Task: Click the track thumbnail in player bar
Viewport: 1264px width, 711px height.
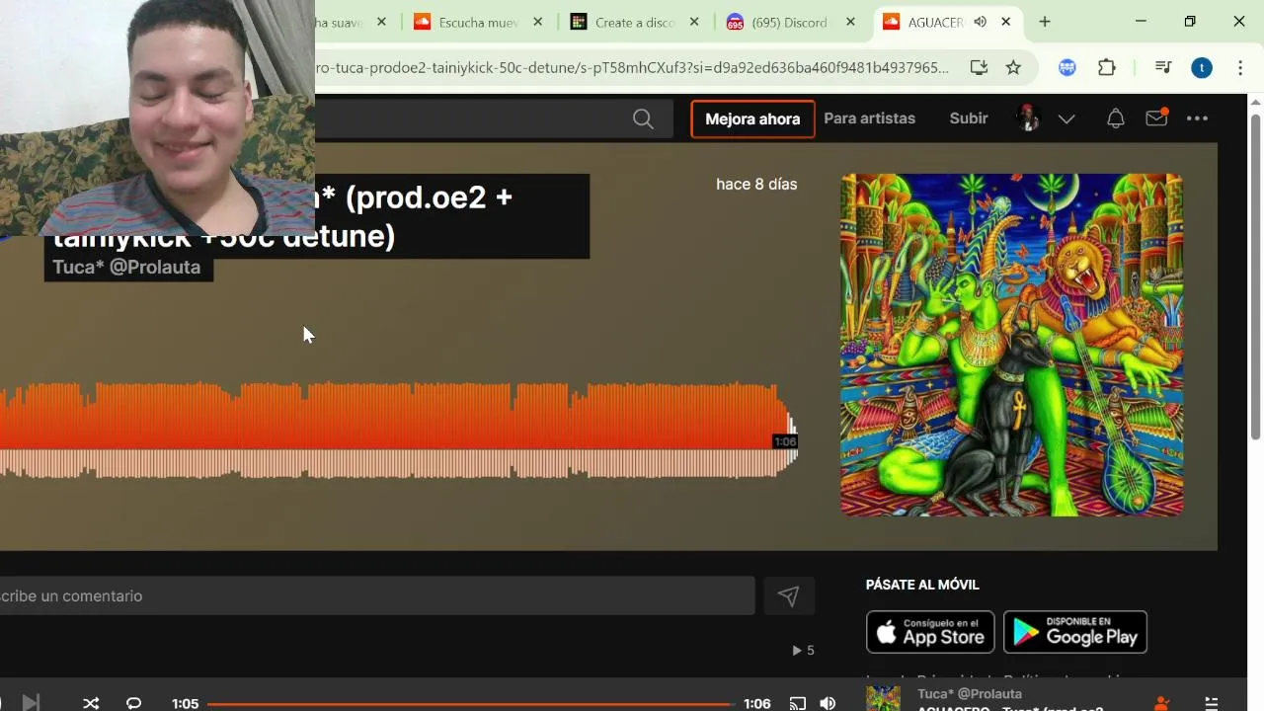Action: coord(883,698)
